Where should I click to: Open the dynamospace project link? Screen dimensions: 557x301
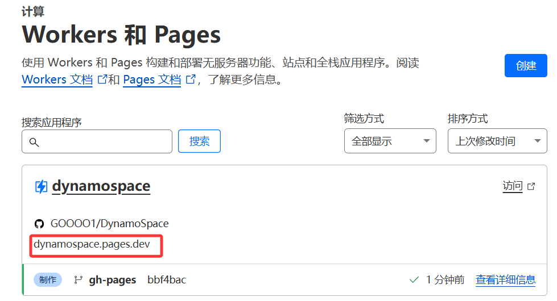[x=101, y=186]
